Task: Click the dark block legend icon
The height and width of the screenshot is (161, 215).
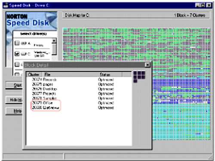Action: click(139, 77)
